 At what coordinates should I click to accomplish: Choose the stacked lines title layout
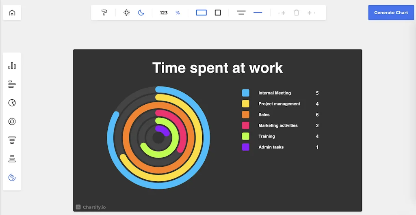[x=241, y=13]
